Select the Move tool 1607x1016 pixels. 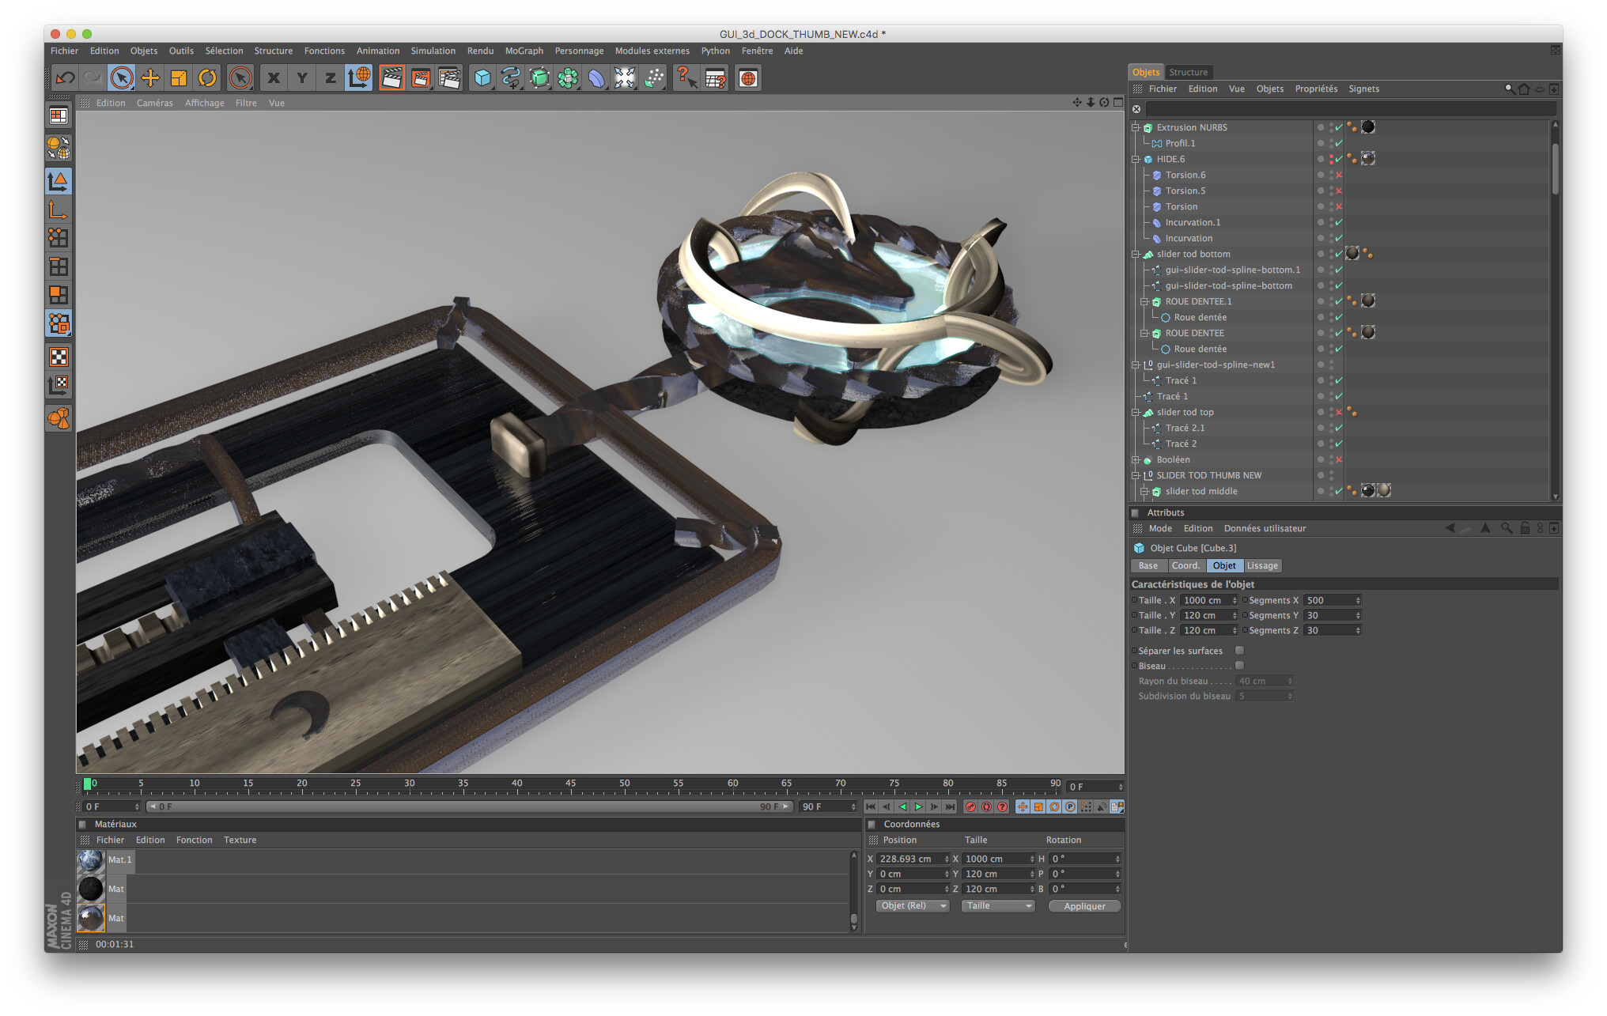(x=149, y=77)
